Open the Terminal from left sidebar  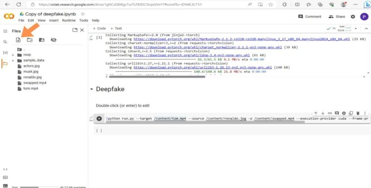(5, 185)
